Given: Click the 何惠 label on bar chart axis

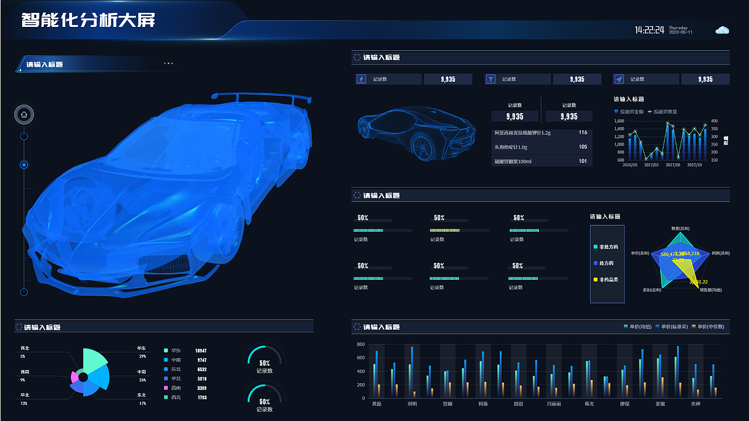Looking at the screenshot, I should pos(483,403).
